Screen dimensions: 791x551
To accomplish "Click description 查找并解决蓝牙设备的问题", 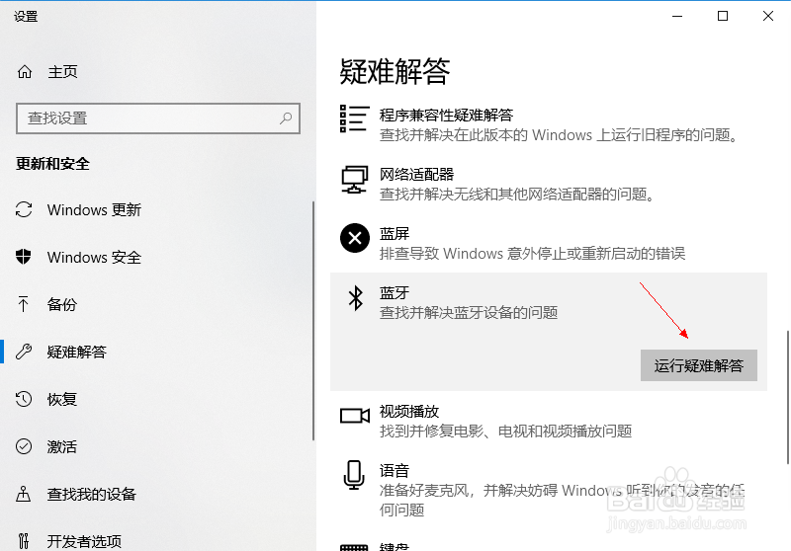I will (x=469, y=313).
